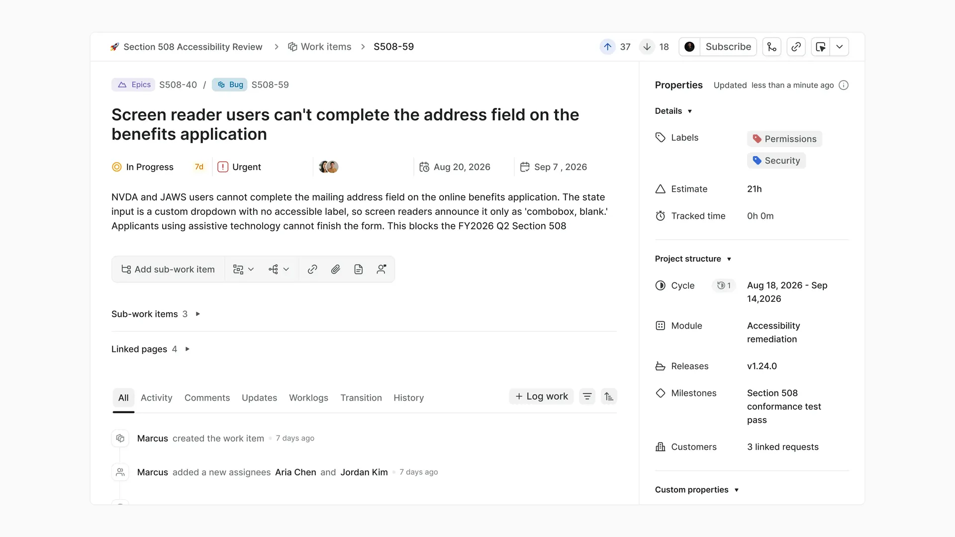Open the hierarchy tree dropdown in toolbar
This screenshot has width=955, height=537.
[x=279, y=269]
